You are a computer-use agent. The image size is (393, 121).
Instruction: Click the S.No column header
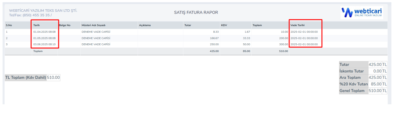coord(9,25)
